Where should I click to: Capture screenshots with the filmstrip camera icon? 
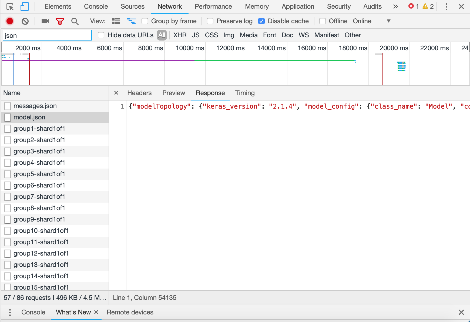[45, 21]
